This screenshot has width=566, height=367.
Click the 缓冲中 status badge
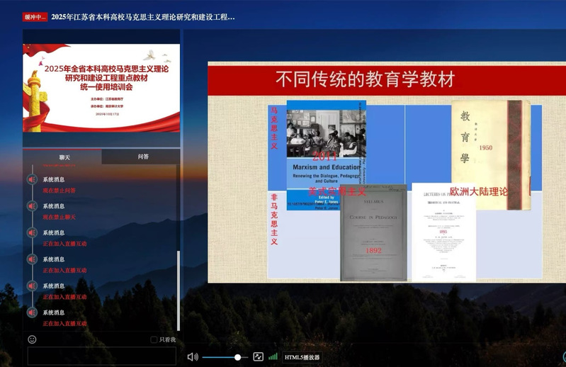(x=35, y=17)
